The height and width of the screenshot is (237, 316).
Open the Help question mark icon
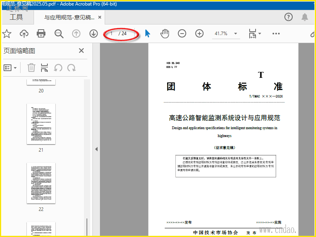288,17
